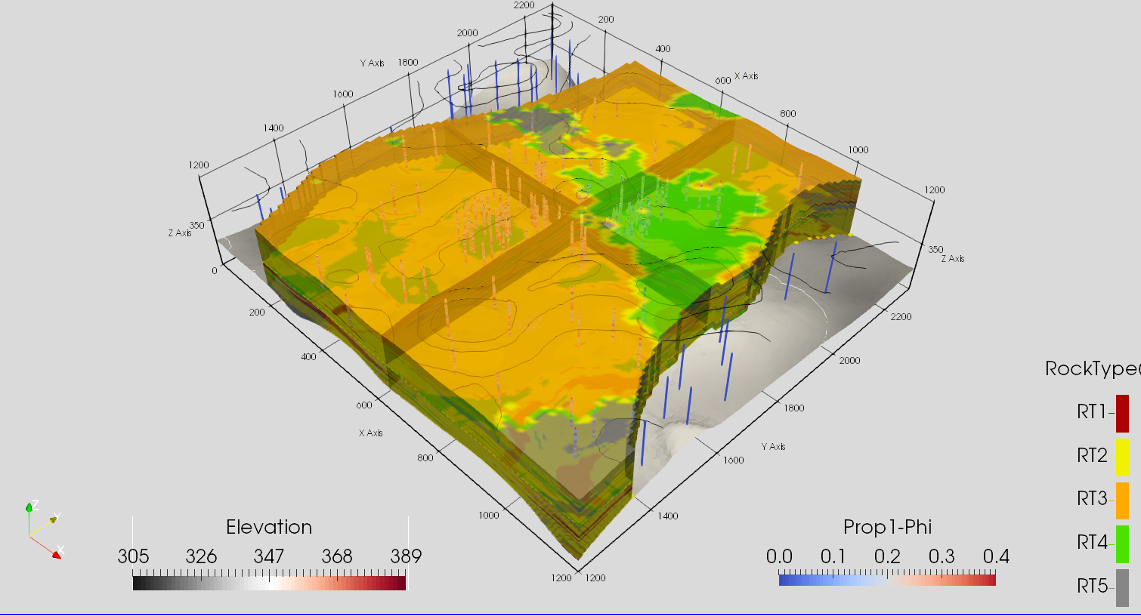The width and height of the screenshot is (1141, 616).
Task: Click the 0.2 Prop1-Phi tick label
Action: tap(887, 557)
